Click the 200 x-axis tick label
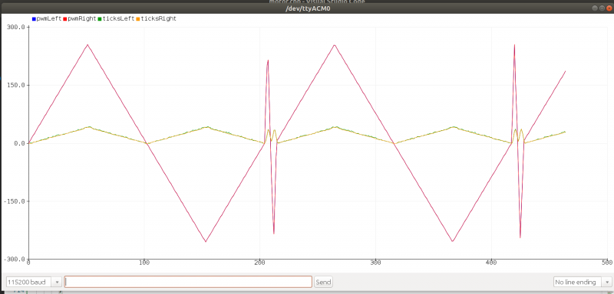614x294 pixels. (x=259, y=263)
